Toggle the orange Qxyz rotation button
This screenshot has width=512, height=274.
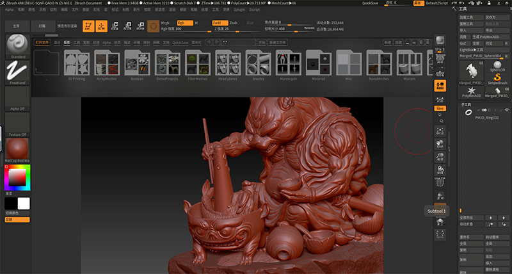click(x=440, y=108)
